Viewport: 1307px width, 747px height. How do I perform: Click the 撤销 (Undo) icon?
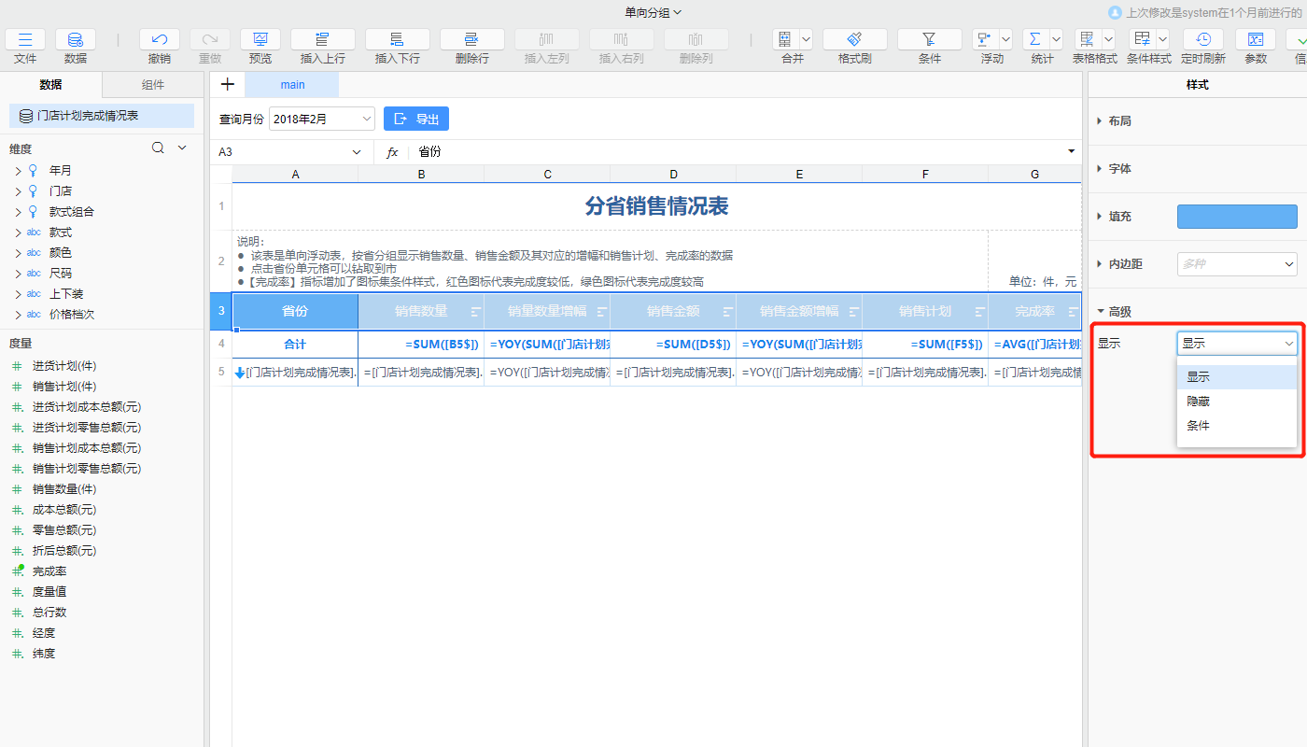[160, 39]
